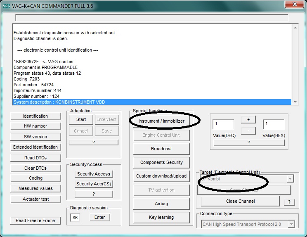This screenshot has width=307, height=237.
Task: Select the System description log line
Action: pyautogui.click(x=152, y=102)
